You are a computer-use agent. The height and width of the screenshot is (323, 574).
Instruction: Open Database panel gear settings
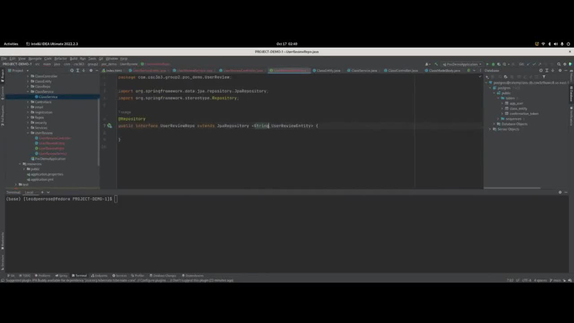tap(560, 71)
